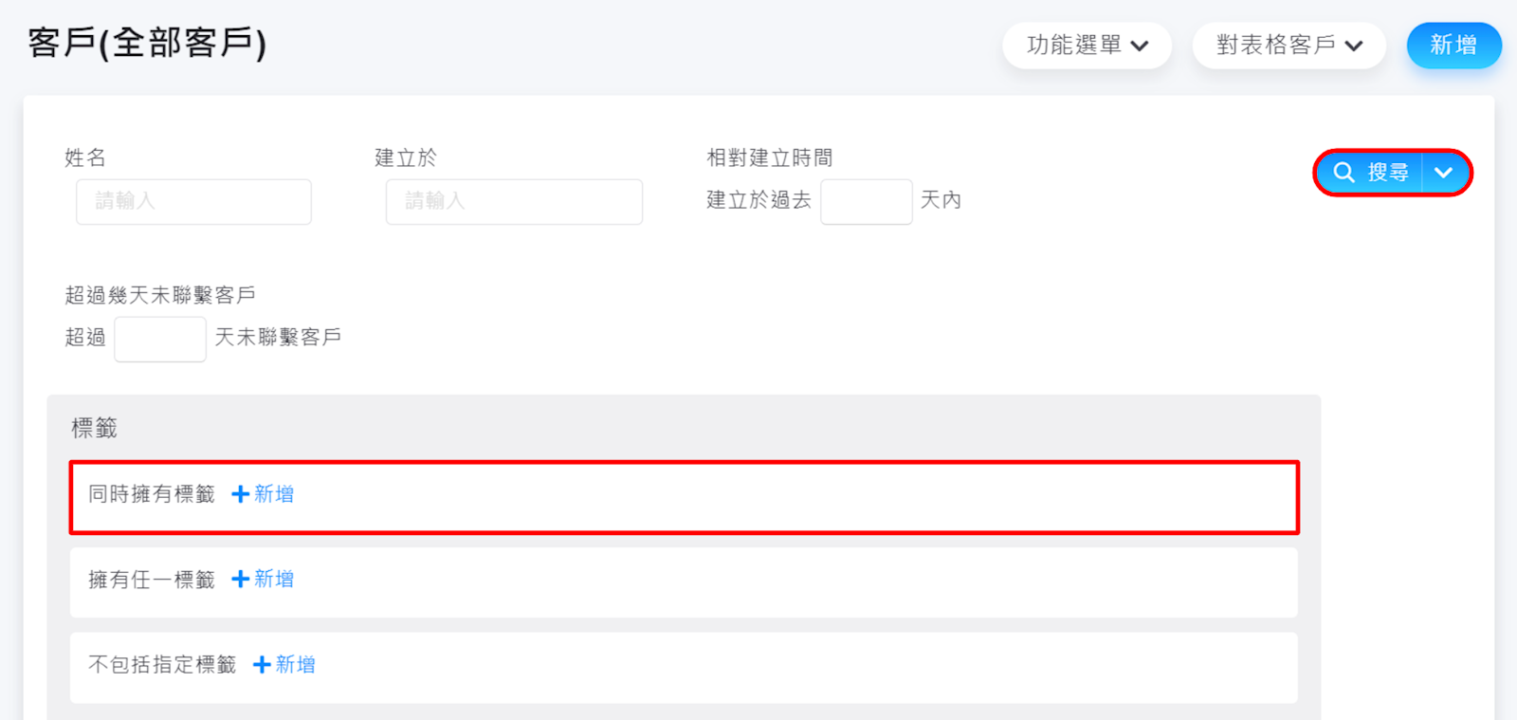This screenshot has height=720, width=1517.
Task: Click the magnifier icon in the search button
Action: 1343,173
